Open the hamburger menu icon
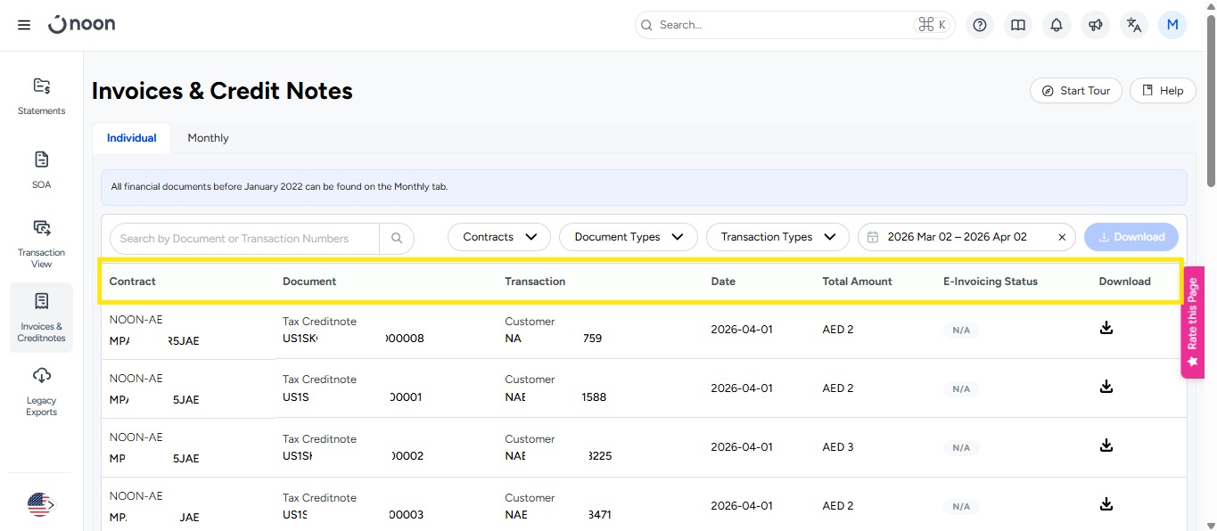This screenshot has height=531, width=1217. (24, 25)
